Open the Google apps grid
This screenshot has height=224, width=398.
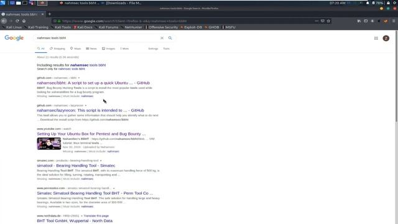click(x=376, y=39)
